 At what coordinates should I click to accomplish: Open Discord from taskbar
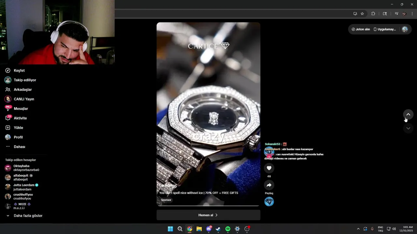click(209, 229)
